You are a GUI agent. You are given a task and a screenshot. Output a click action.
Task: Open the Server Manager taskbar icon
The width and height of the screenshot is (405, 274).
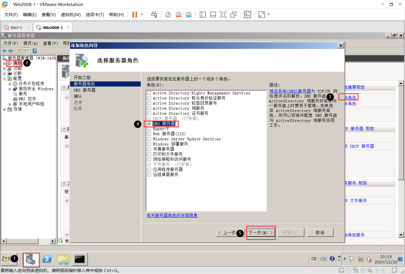tap(31, 259)
